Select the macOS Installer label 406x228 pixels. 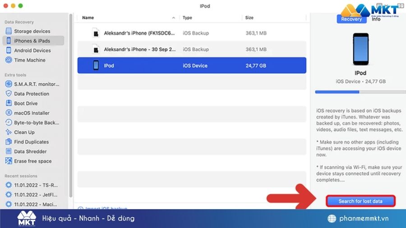pos(32,113)
